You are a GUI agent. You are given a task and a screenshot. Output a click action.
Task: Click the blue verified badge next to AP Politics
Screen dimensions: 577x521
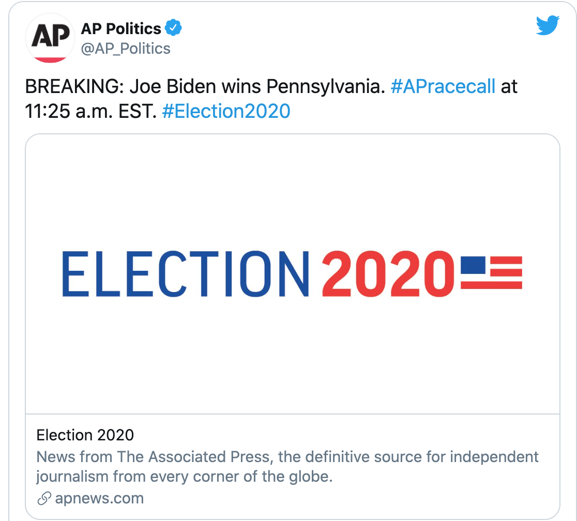coord(173,28)
